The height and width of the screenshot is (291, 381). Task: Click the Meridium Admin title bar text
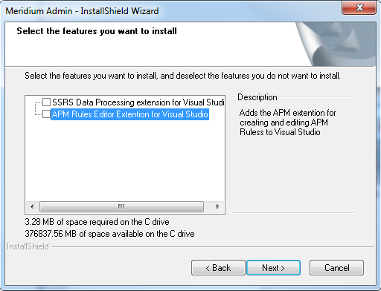(x=82, y=11)
